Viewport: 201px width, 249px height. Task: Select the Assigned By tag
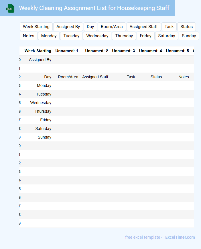point(68,27)
